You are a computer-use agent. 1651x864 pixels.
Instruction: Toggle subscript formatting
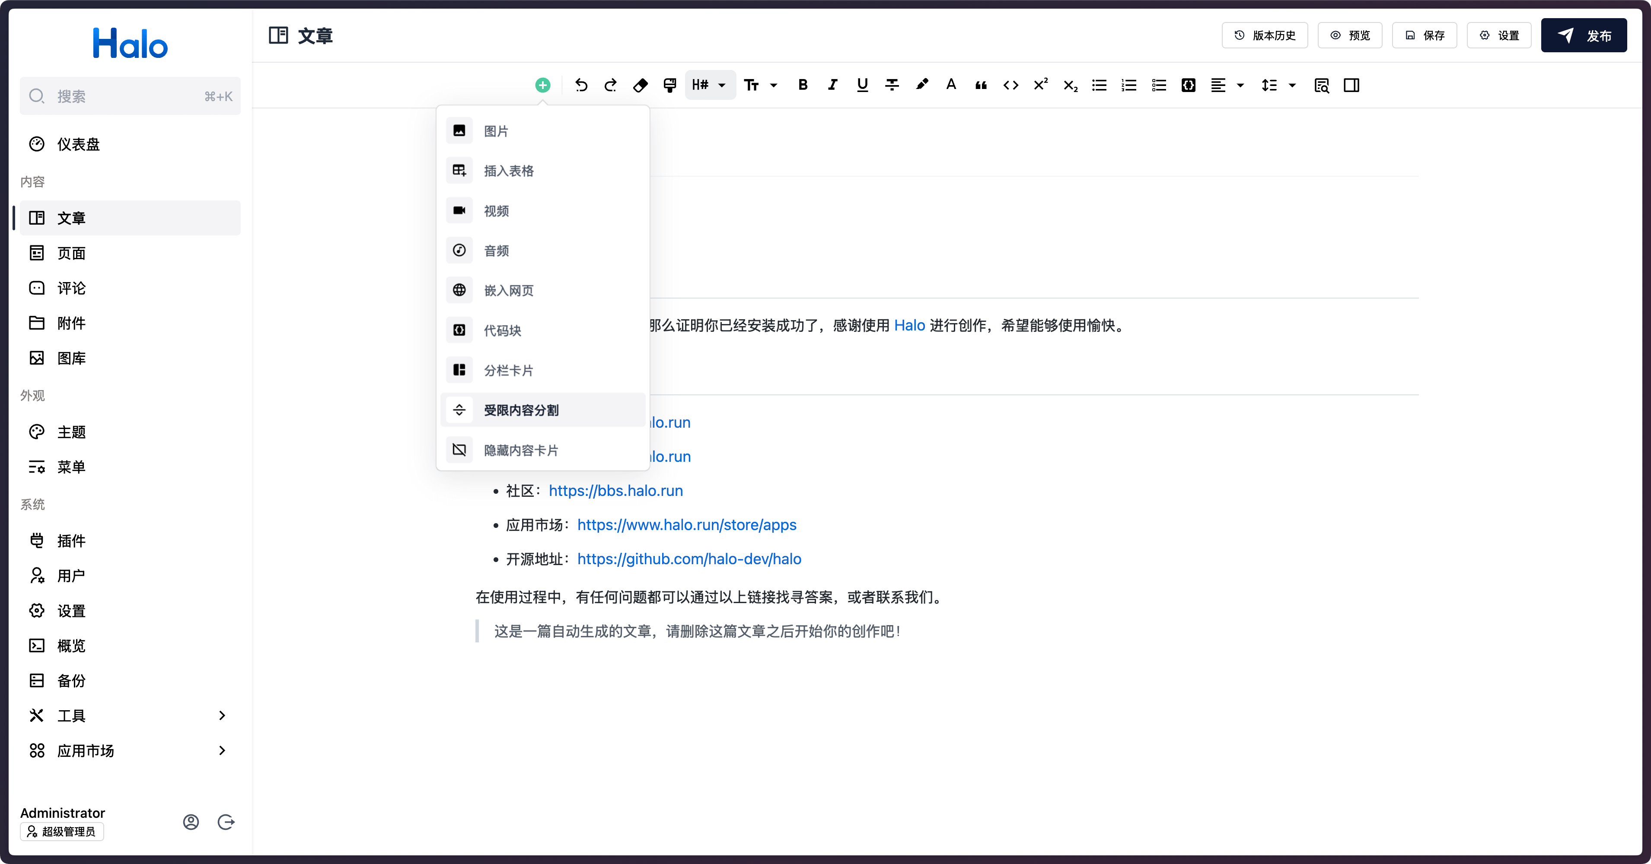coord(1070,85)
